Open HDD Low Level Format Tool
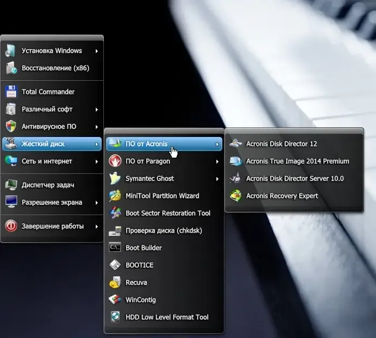 (164, 317)
